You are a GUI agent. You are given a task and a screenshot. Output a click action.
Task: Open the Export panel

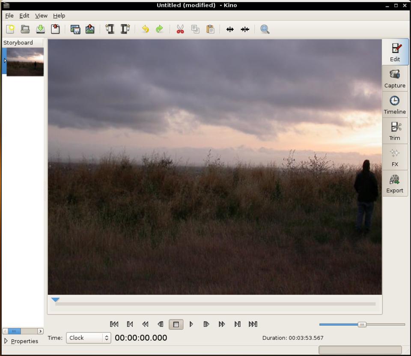point(395,184)
